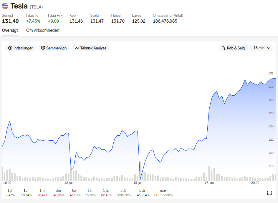The image size is (278, 203).
Task: Click the Omsætning value 186.476.985
Action: [x=165, y=21]
